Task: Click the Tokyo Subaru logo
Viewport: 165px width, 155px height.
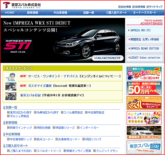Action: click(22, 5)
